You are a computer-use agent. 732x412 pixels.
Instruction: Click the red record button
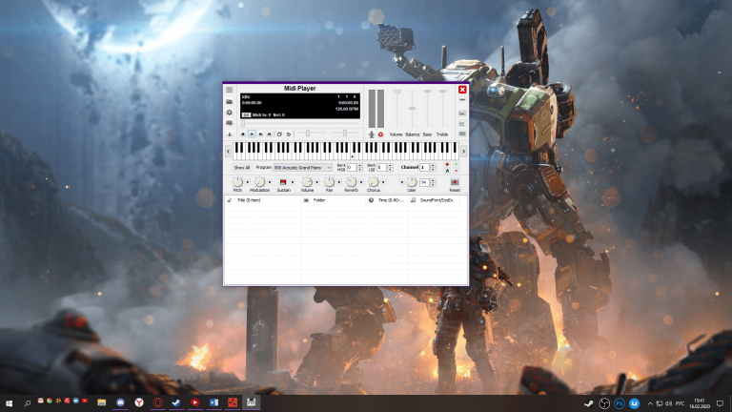pos(380,134)
